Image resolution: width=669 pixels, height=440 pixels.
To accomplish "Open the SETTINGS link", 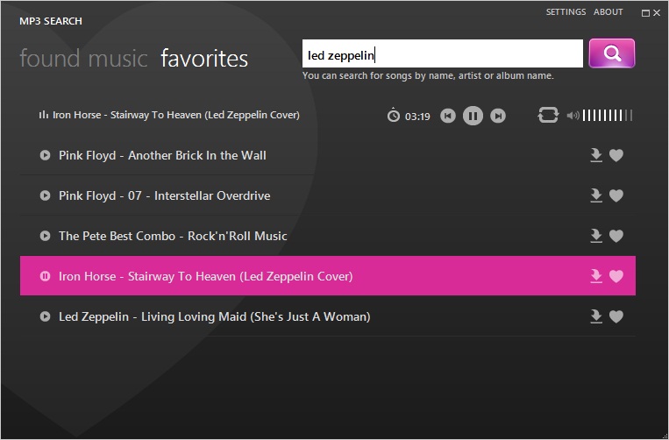I will (x=566, y=12).
